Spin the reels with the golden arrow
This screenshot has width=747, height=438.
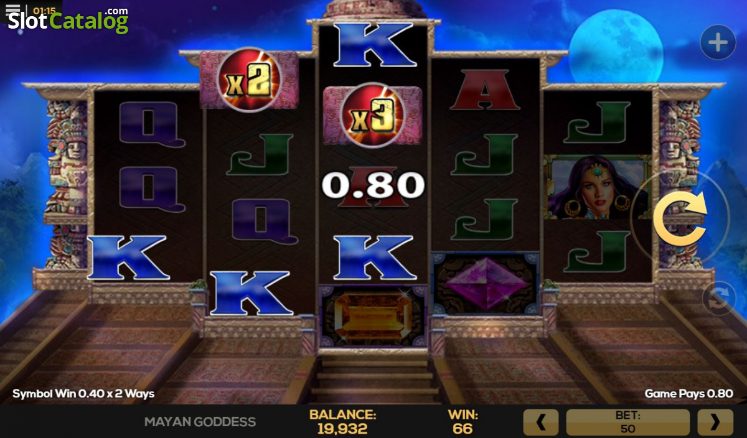pyautogui.click(x=680, y=217)
